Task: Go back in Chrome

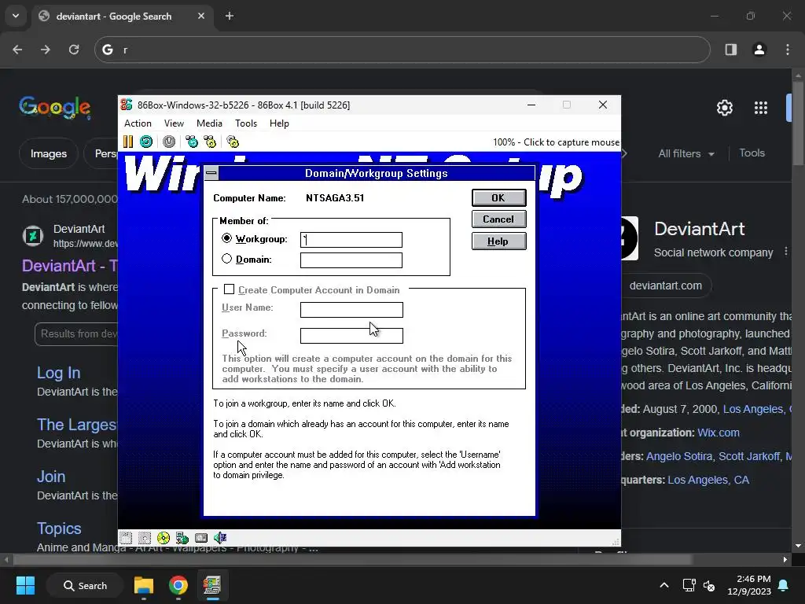Action: click(x=17, y=50)
